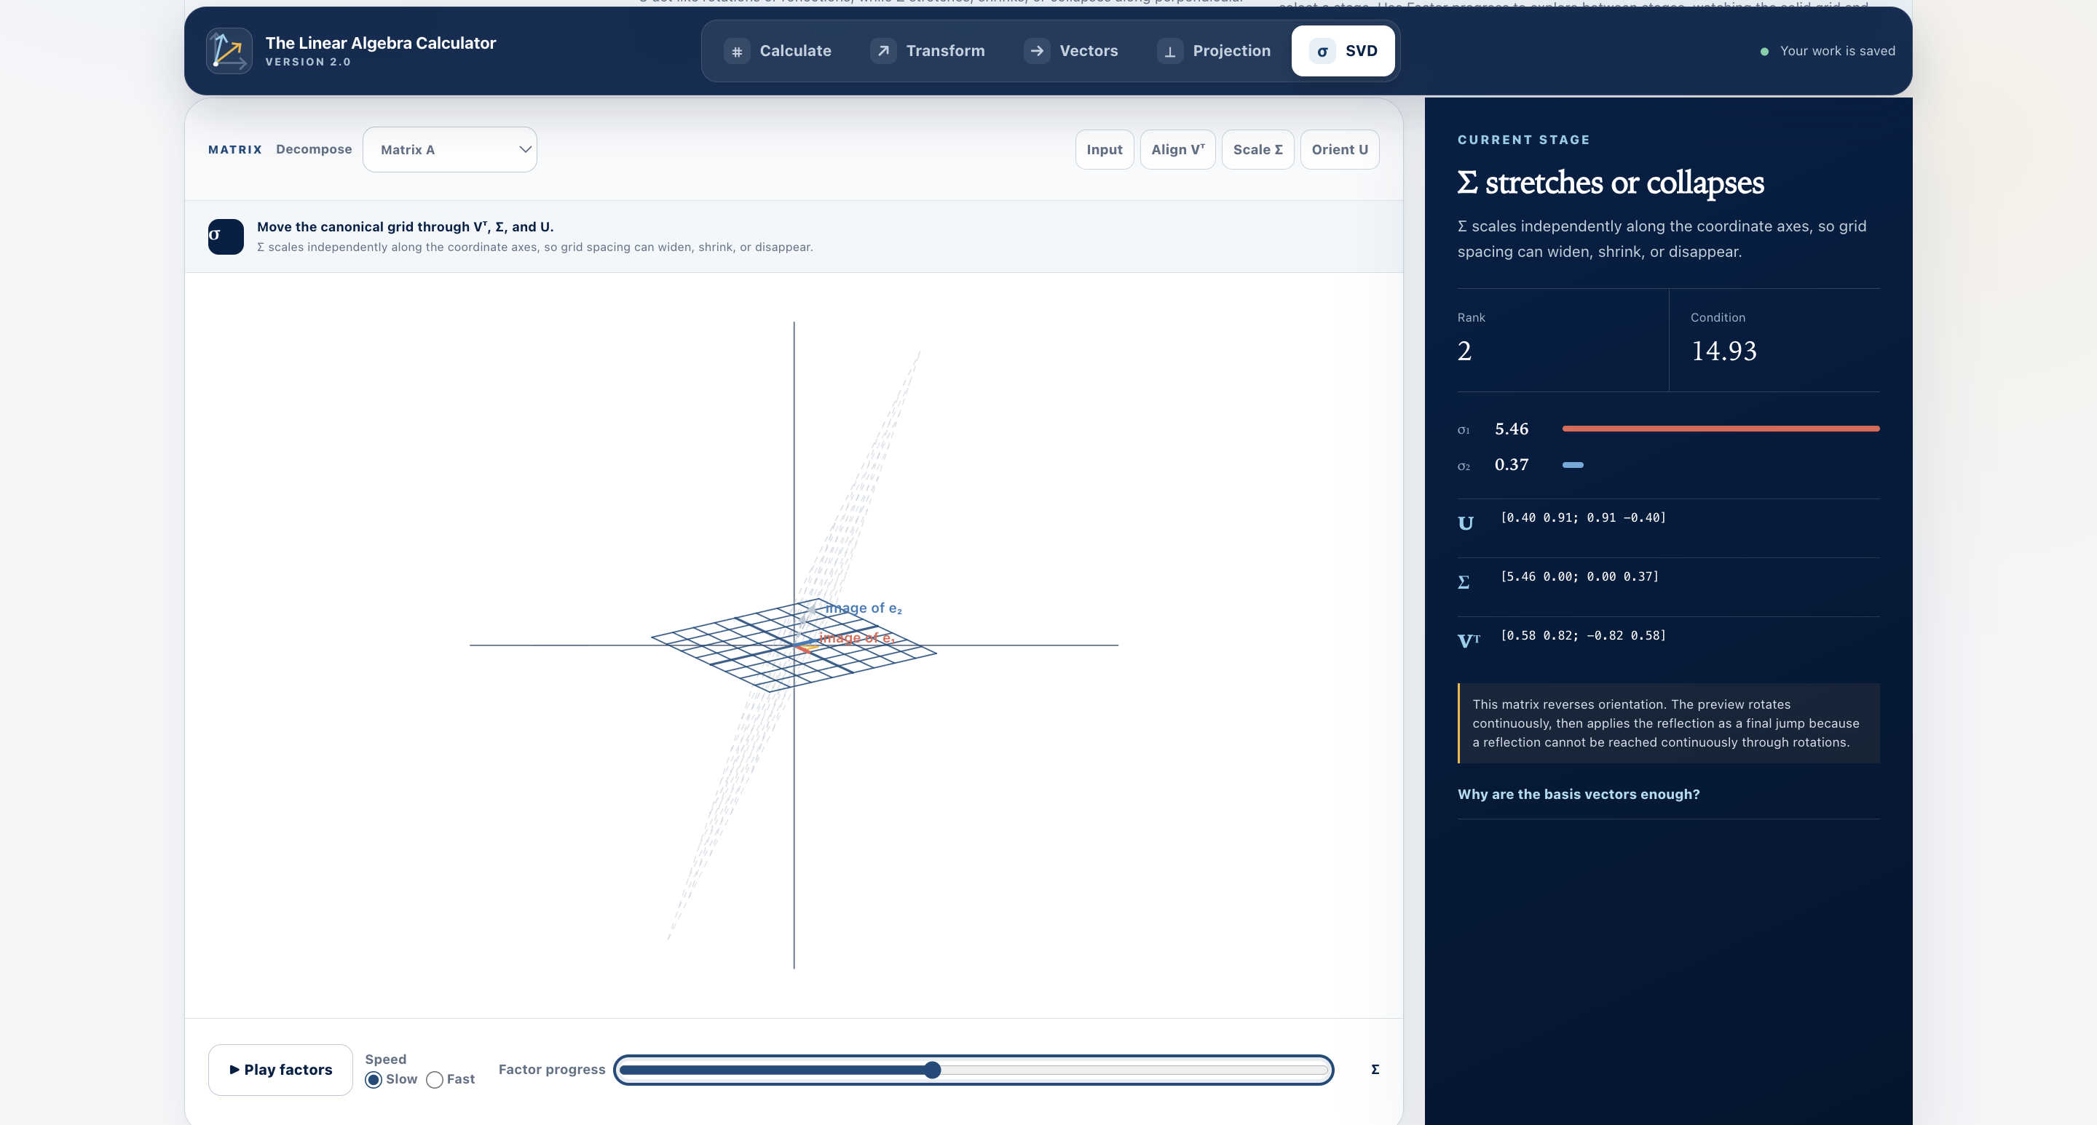This screenshot has width=2097, height=1125.
Task: Jump to the Align Vᵀ stage
Action: tap(1177, 150)
